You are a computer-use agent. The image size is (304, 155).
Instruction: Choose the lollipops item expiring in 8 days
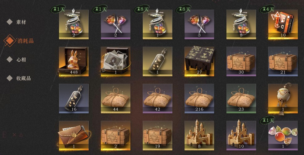pos(199,24)
